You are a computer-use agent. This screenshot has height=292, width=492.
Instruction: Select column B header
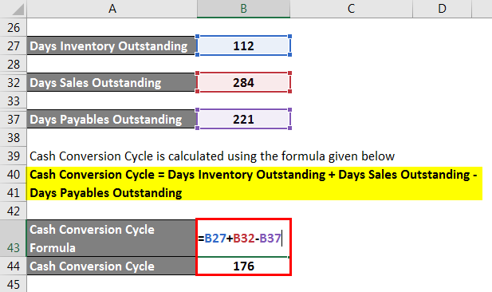click(x=243, y=9)
